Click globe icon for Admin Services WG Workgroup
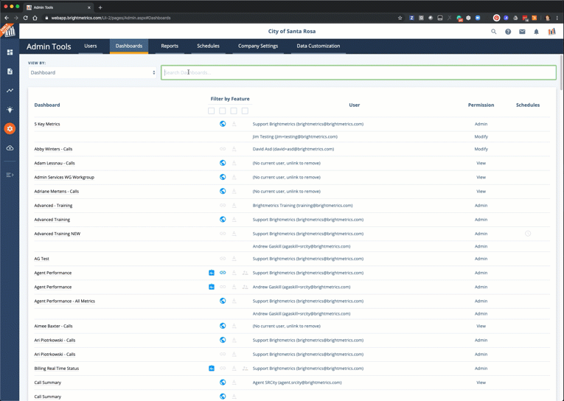 223,177
